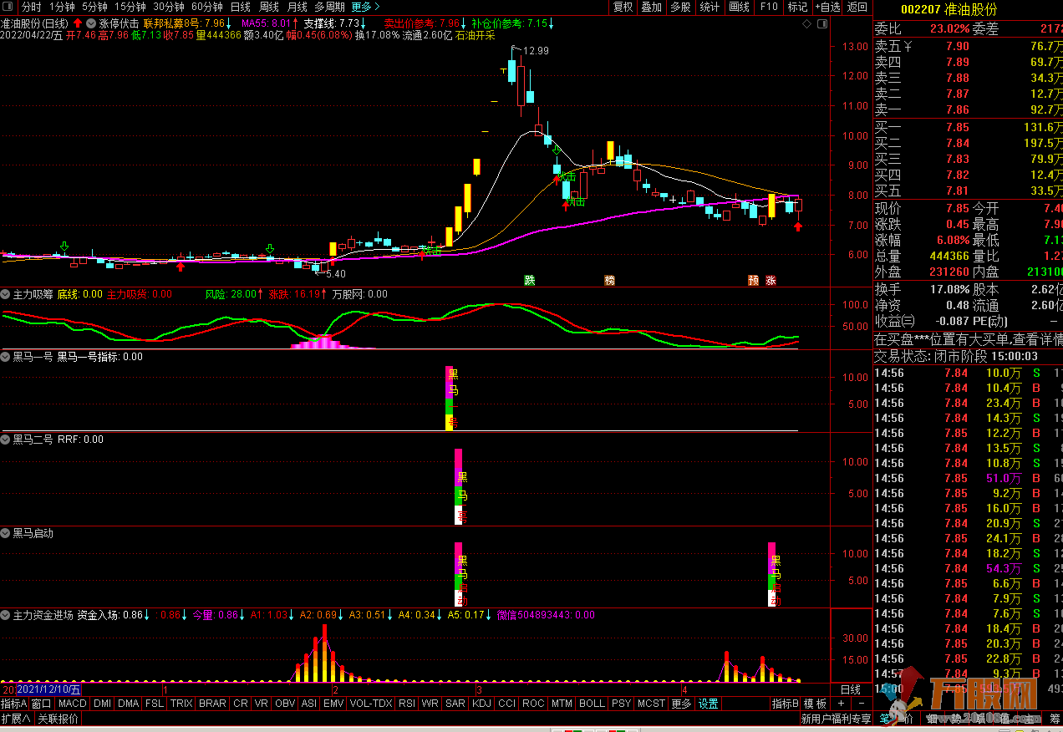Apply the BRAR indicator
The width and height of the screenshot is (1063, 732).
[x=212, y=704]
